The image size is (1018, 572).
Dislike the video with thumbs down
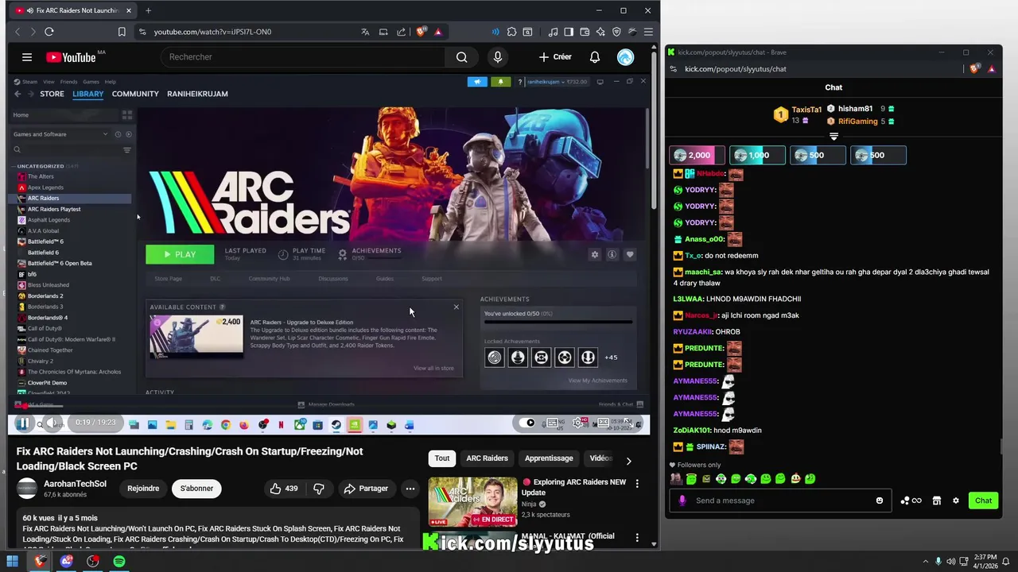coord(319,489)
